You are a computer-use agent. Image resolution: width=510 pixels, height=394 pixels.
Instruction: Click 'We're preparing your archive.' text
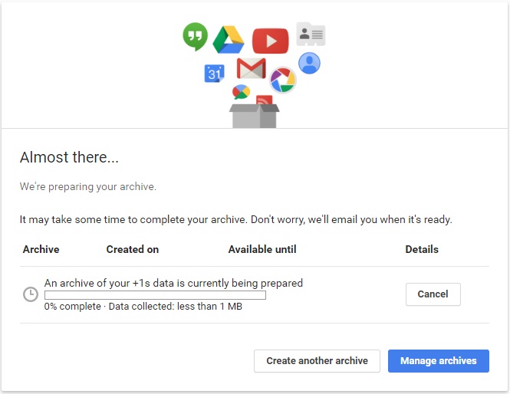coord(88,186)
